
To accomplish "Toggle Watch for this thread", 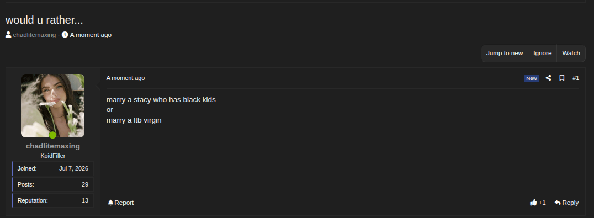I will 571,54.
